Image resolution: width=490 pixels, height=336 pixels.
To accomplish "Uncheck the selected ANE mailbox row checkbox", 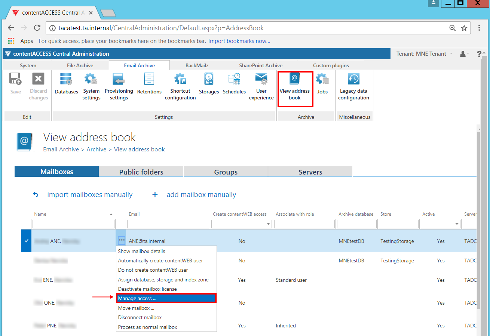I will tap(26, 241).
